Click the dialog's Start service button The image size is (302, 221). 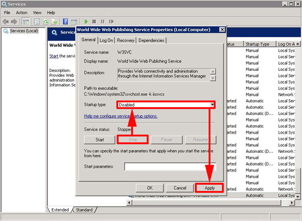coord(99,140)
